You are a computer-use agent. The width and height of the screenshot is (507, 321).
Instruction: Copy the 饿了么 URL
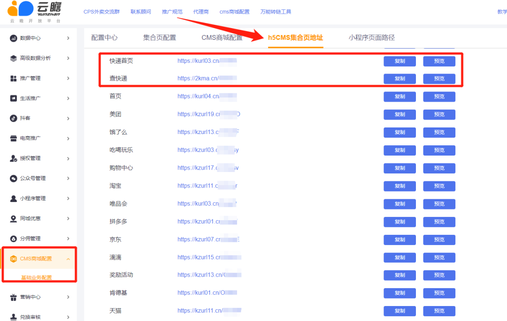pyautogui.click(x=399, y=132)
